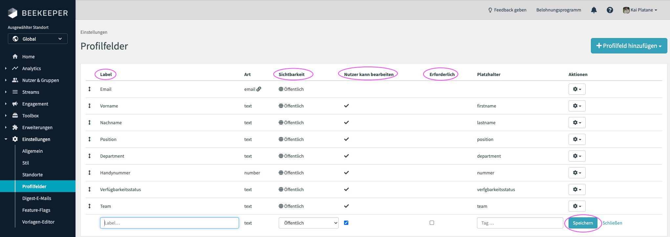Grab the reorder handle for Position row
The height and width of the screenshot is (237, 670).
tap(89, 139)
